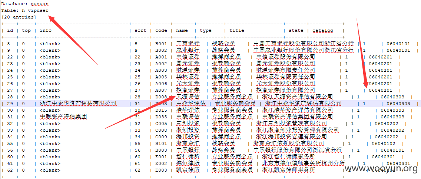421x179 pixels.
Task: Click the name '中国银行'
Action: tap(188, 150)
